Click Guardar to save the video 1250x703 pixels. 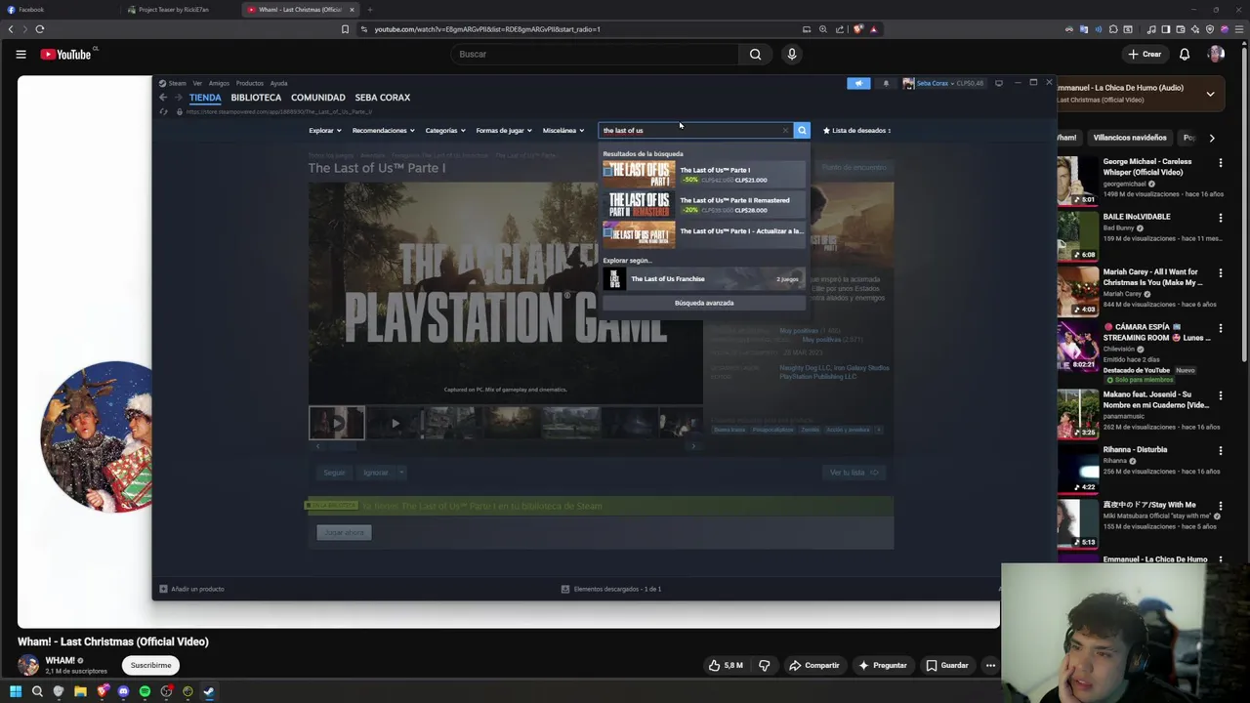[947, 665]
